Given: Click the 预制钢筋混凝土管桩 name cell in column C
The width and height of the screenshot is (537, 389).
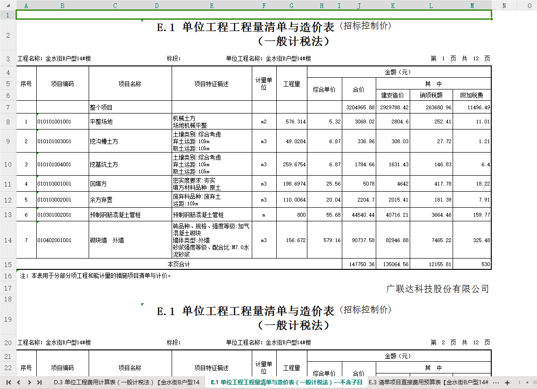Looking at the screenshot, I should 130,215.
